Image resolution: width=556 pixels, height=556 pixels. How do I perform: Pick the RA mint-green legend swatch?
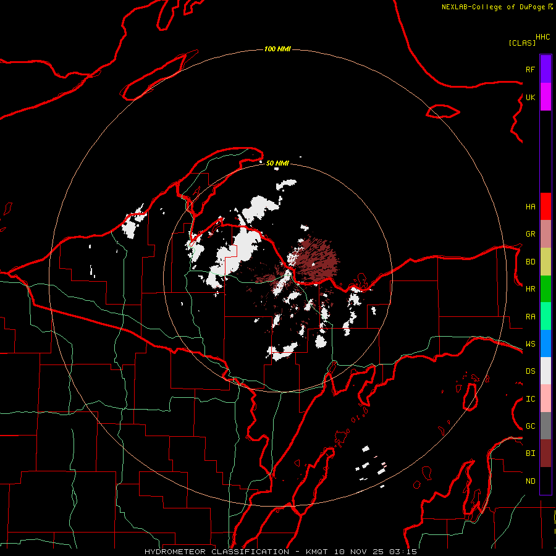pos(545,316)
